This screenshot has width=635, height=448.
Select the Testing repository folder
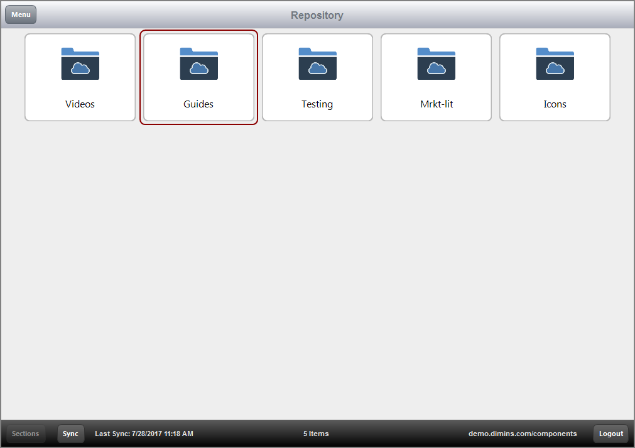tap(317, 77)
